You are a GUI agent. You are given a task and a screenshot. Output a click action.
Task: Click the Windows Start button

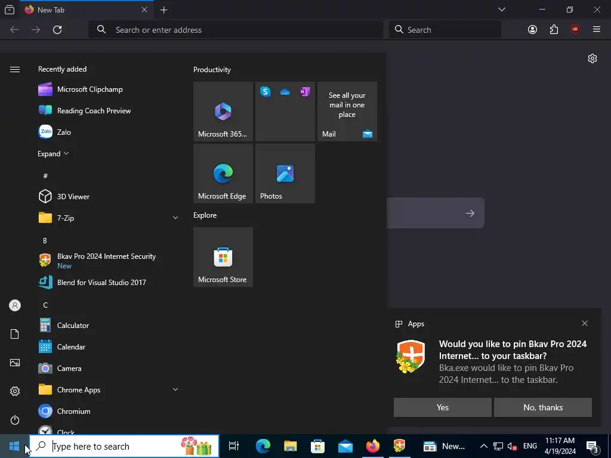point(14,446)
